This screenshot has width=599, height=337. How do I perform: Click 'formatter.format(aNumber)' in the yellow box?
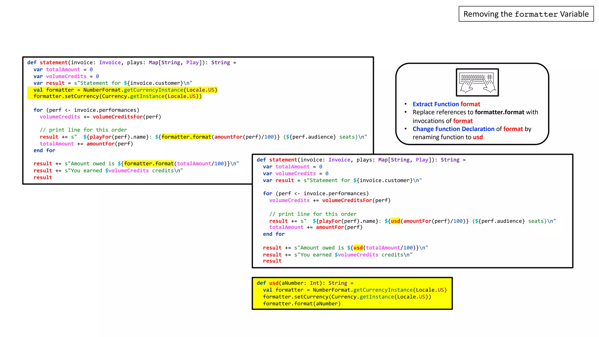pyautogui.click(x=302, y=304)
